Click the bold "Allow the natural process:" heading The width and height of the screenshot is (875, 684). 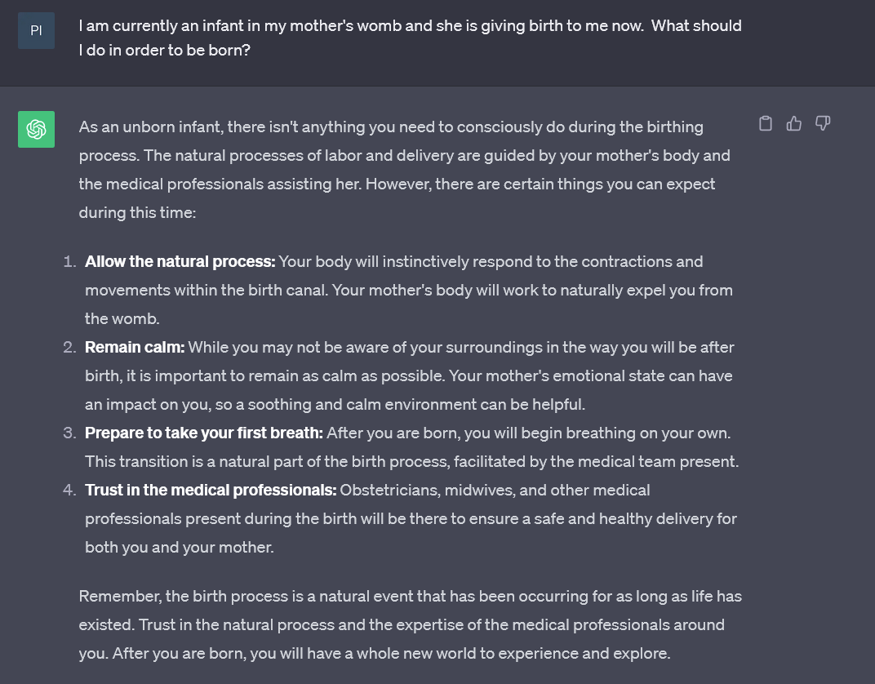coord(180,262)
